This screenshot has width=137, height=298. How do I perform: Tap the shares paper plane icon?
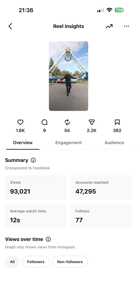coord(92,122)
